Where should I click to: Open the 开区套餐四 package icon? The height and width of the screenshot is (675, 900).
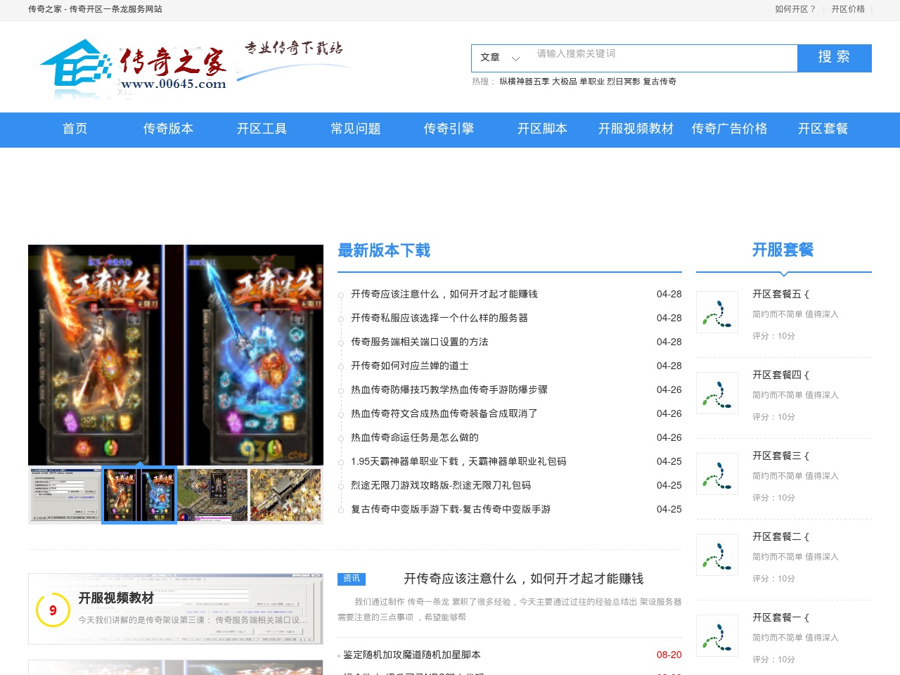(x=717, y=393)
